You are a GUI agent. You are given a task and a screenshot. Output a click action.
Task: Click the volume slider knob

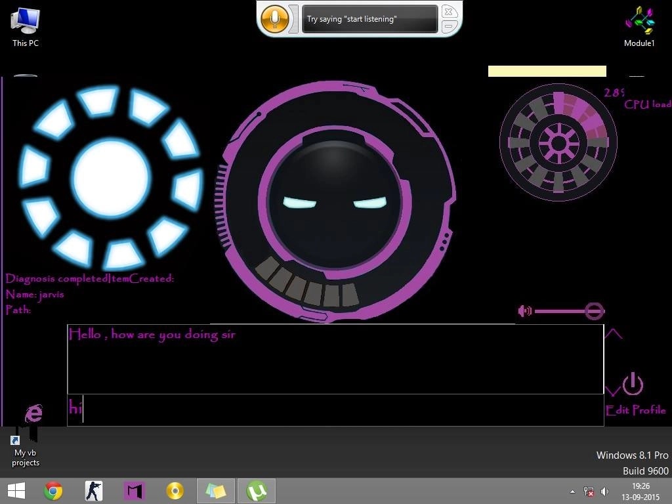(x=595, y=310)
